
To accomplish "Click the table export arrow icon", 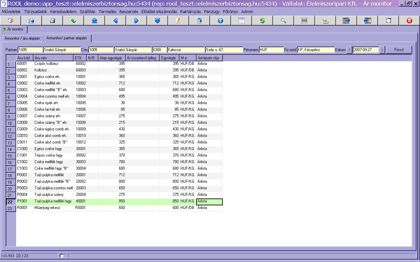I will tap(346, 21).
